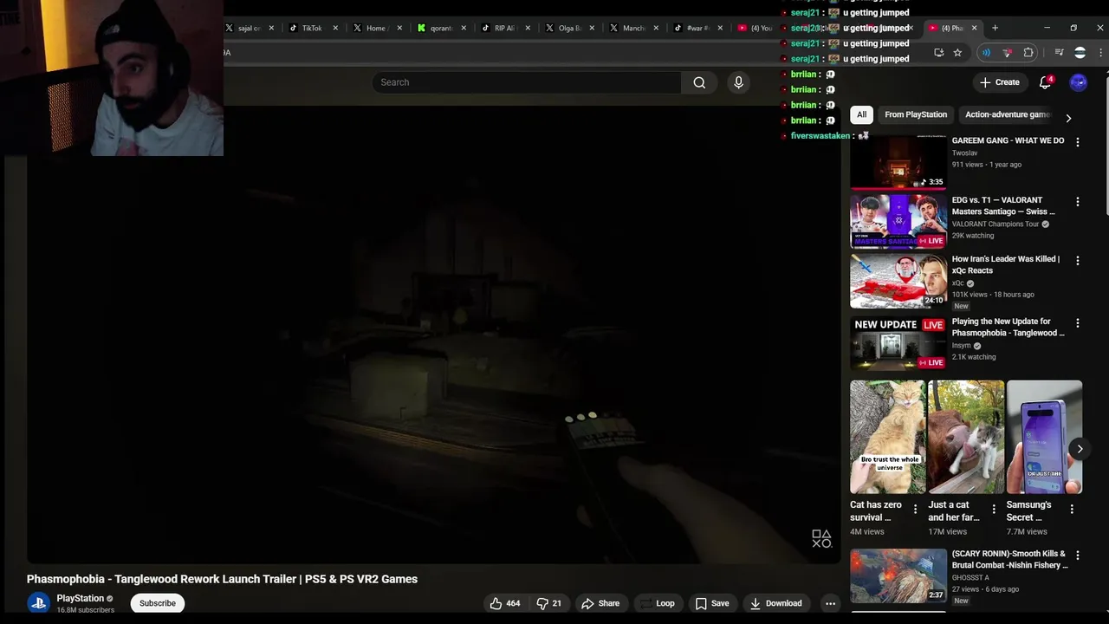Select the Action-adventure games filter chip
1109x624 pixels.
1008,114
